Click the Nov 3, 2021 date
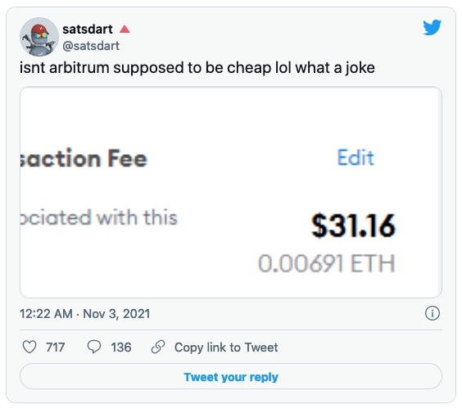Viewport: 462px width, 409px height. [116, 314]
